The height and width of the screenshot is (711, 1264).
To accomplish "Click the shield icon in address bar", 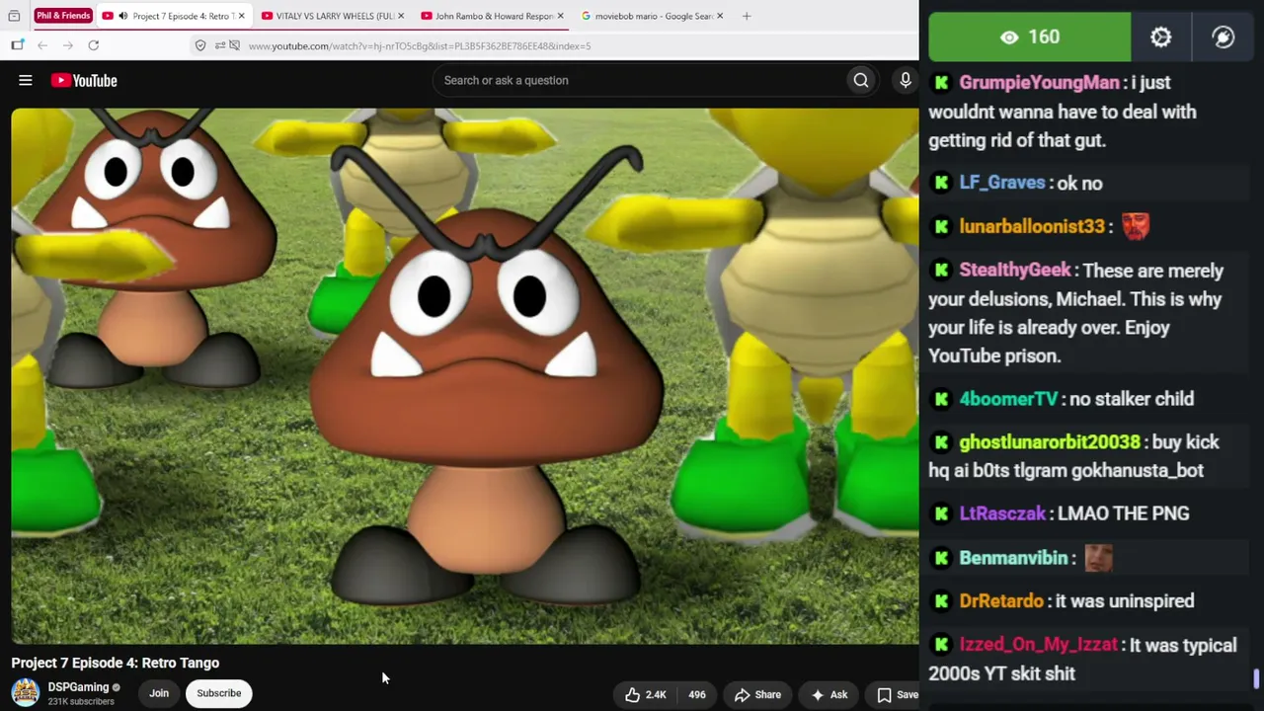I will pos(200,45).
